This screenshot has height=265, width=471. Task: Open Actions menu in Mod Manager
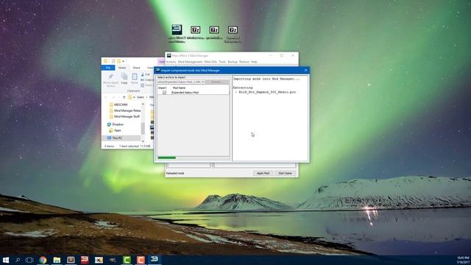[x=171, y=62]
